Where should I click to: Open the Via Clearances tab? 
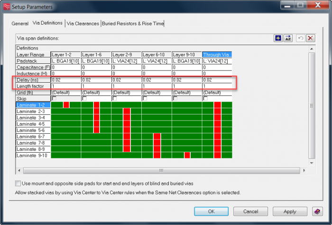83,24
